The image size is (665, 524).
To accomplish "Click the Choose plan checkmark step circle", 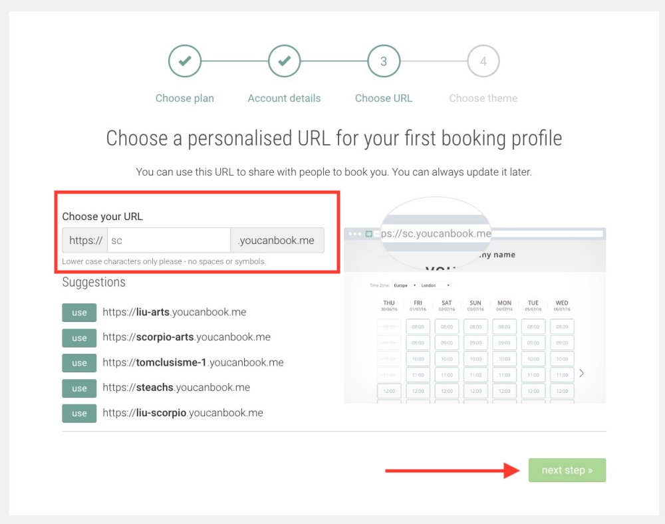I will [184, 61].
